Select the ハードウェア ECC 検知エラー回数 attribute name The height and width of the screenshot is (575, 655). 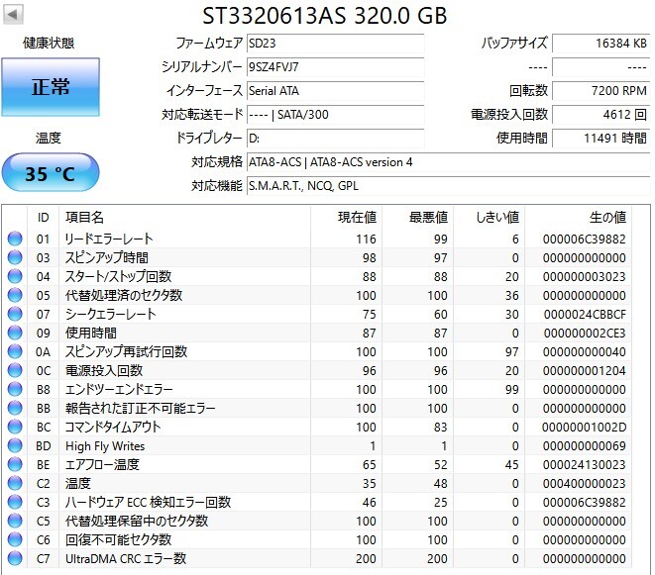pos(148,502)
